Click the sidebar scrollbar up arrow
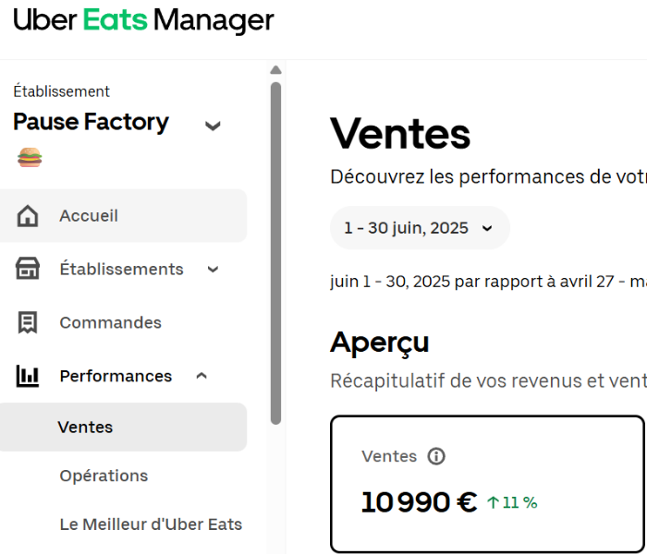This screenshot has width=647, height=554. coord(275,70)
